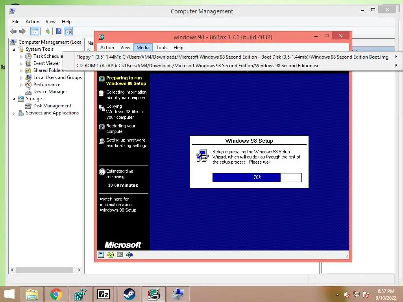Open the 86Box Help menu
This screenshot has width=403, height=302.
[178, 48]
